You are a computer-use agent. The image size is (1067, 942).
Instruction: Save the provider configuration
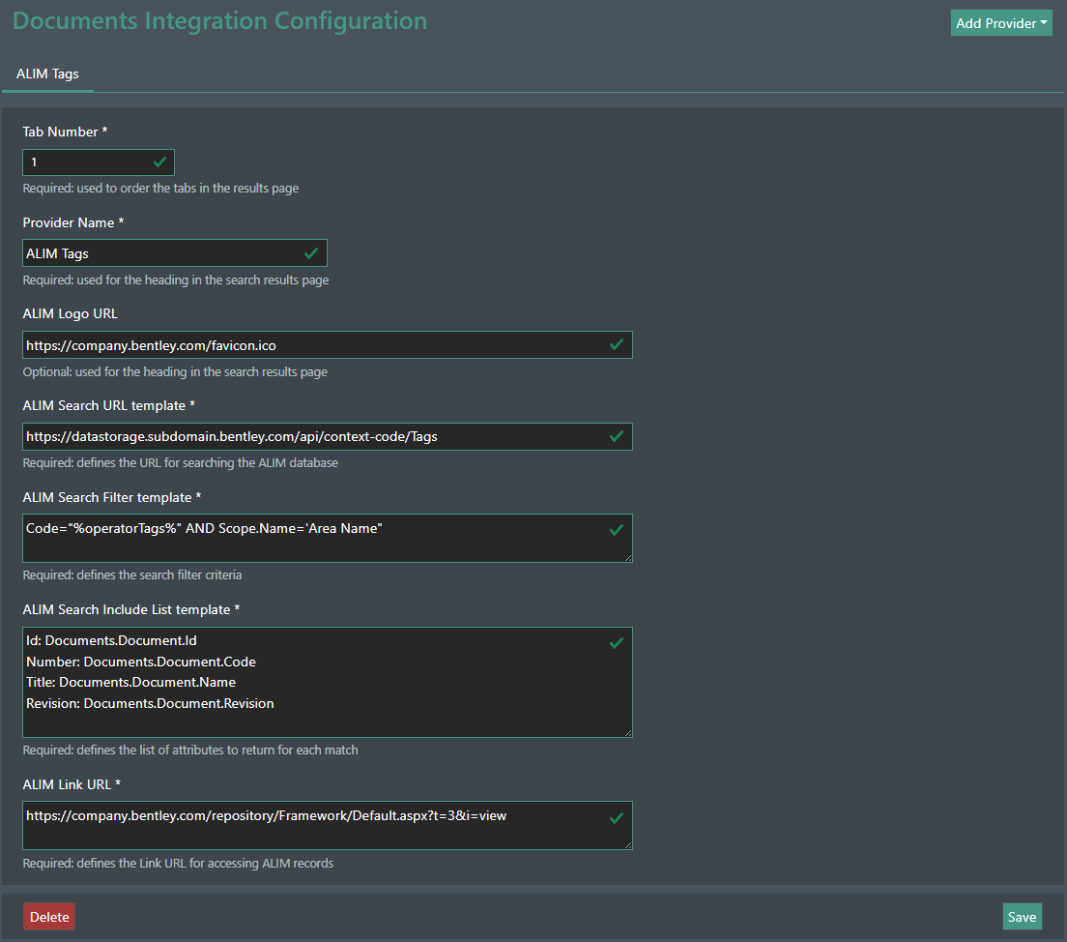pyautogui.click(x=1022, y=916)
